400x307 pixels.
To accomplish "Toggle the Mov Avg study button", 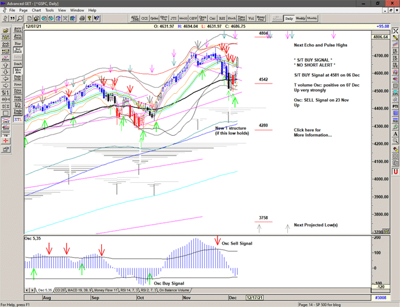I will (x=17, y=71).
